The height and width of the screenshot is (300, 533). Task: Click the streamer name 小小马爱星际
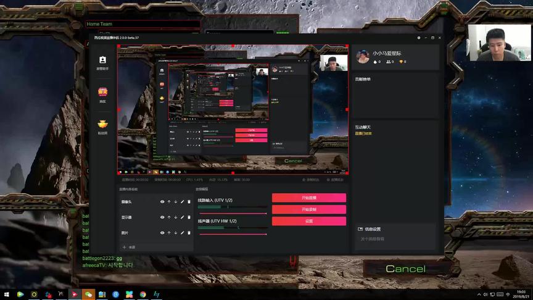[x=387, y=54]
